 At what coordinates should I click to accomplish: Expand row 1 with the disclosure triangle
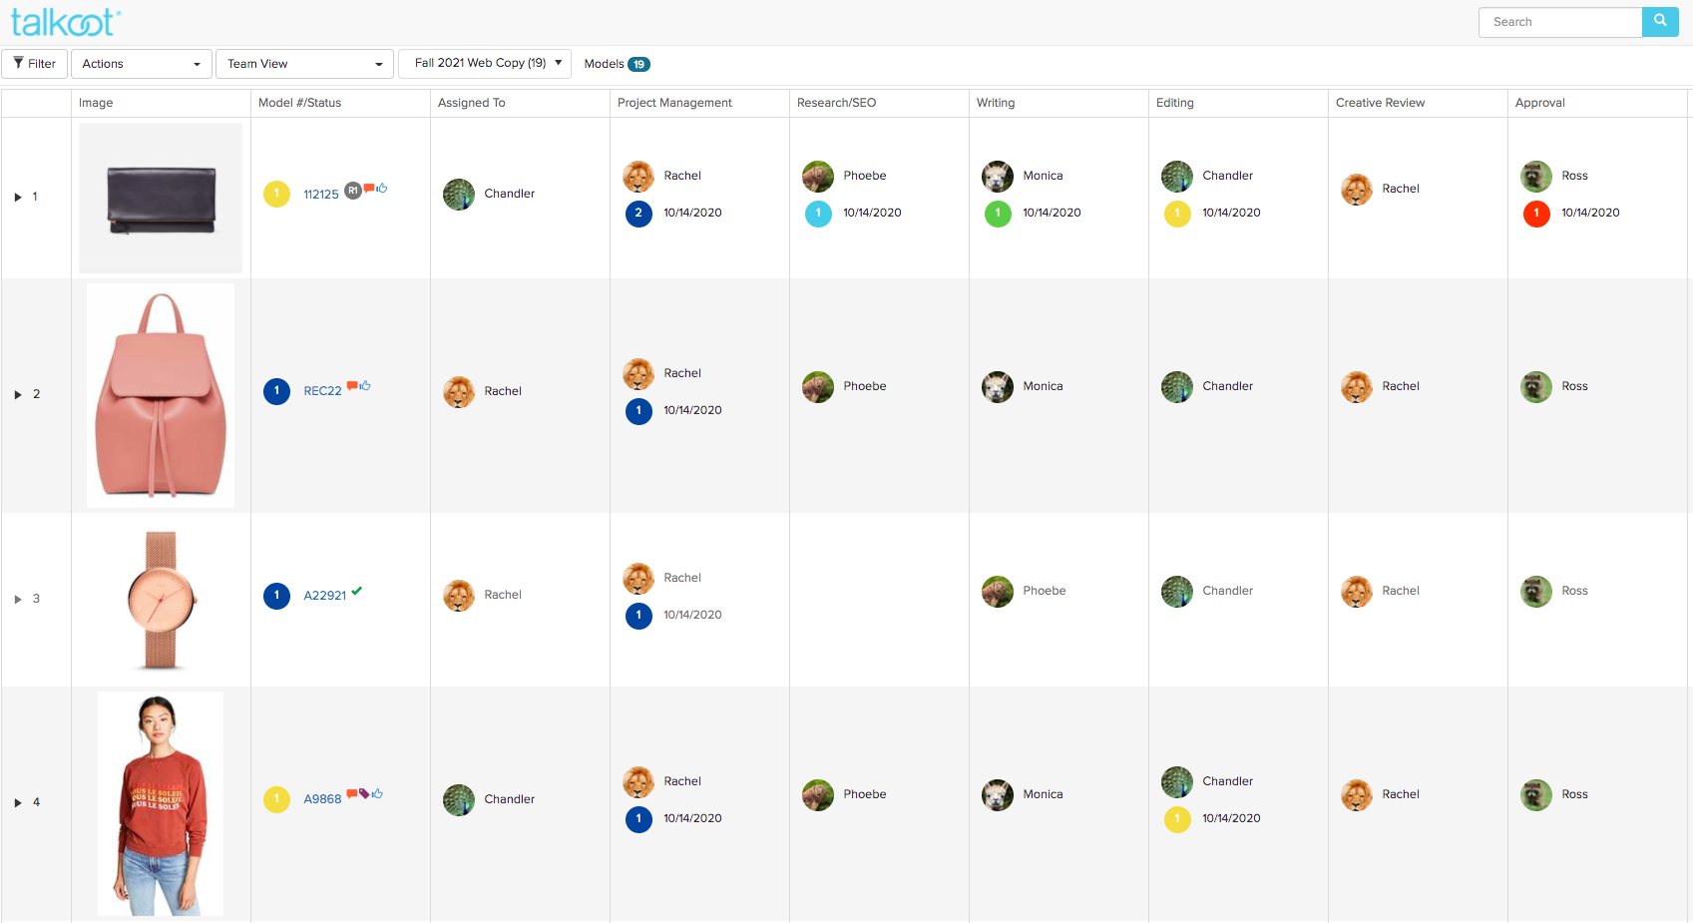[18, 198]
